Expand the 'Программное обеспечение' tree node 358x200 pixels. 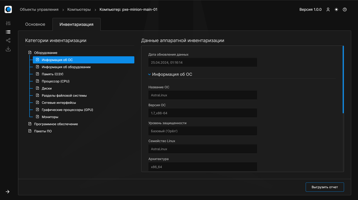pyautogui.click(x=30, y=124)
